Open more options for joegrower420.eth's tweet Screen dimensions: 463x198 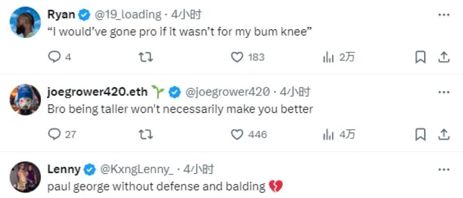(443, 92)
